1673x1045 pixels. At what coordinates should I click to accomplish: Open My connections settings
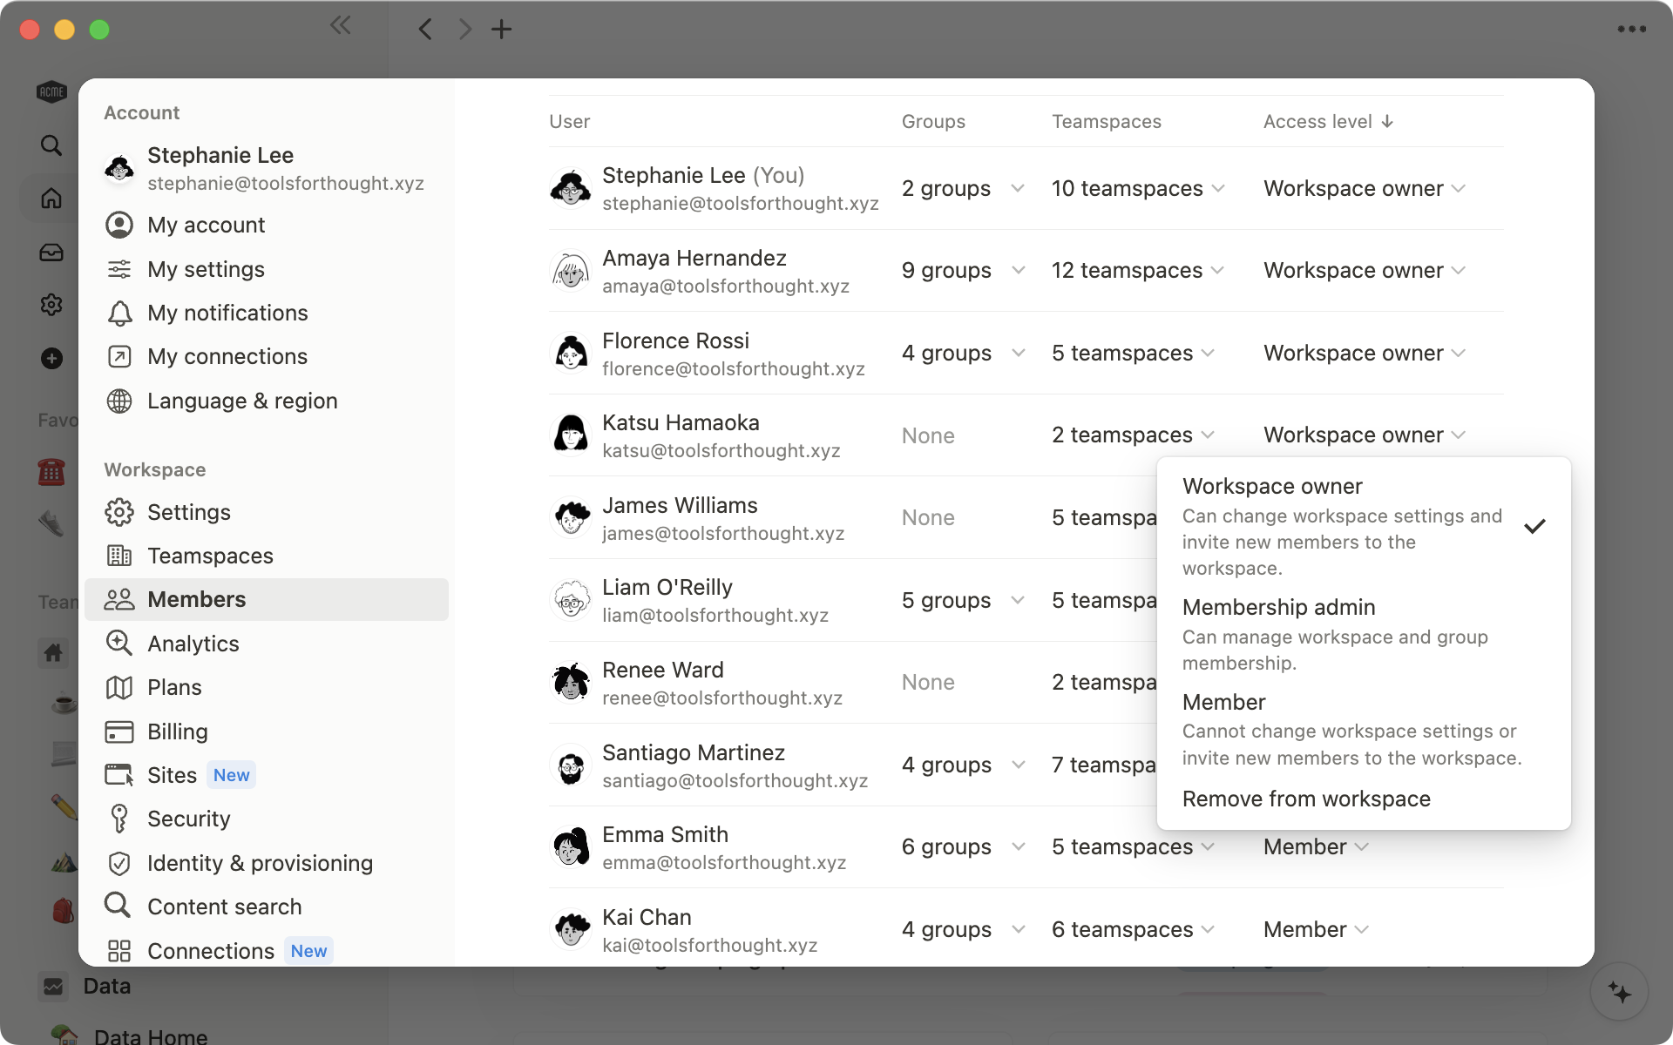click(x=227, y=355)
